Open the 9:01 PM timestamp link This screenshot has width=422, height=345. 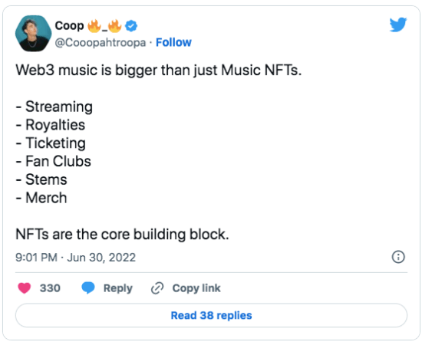coord(36,258)
